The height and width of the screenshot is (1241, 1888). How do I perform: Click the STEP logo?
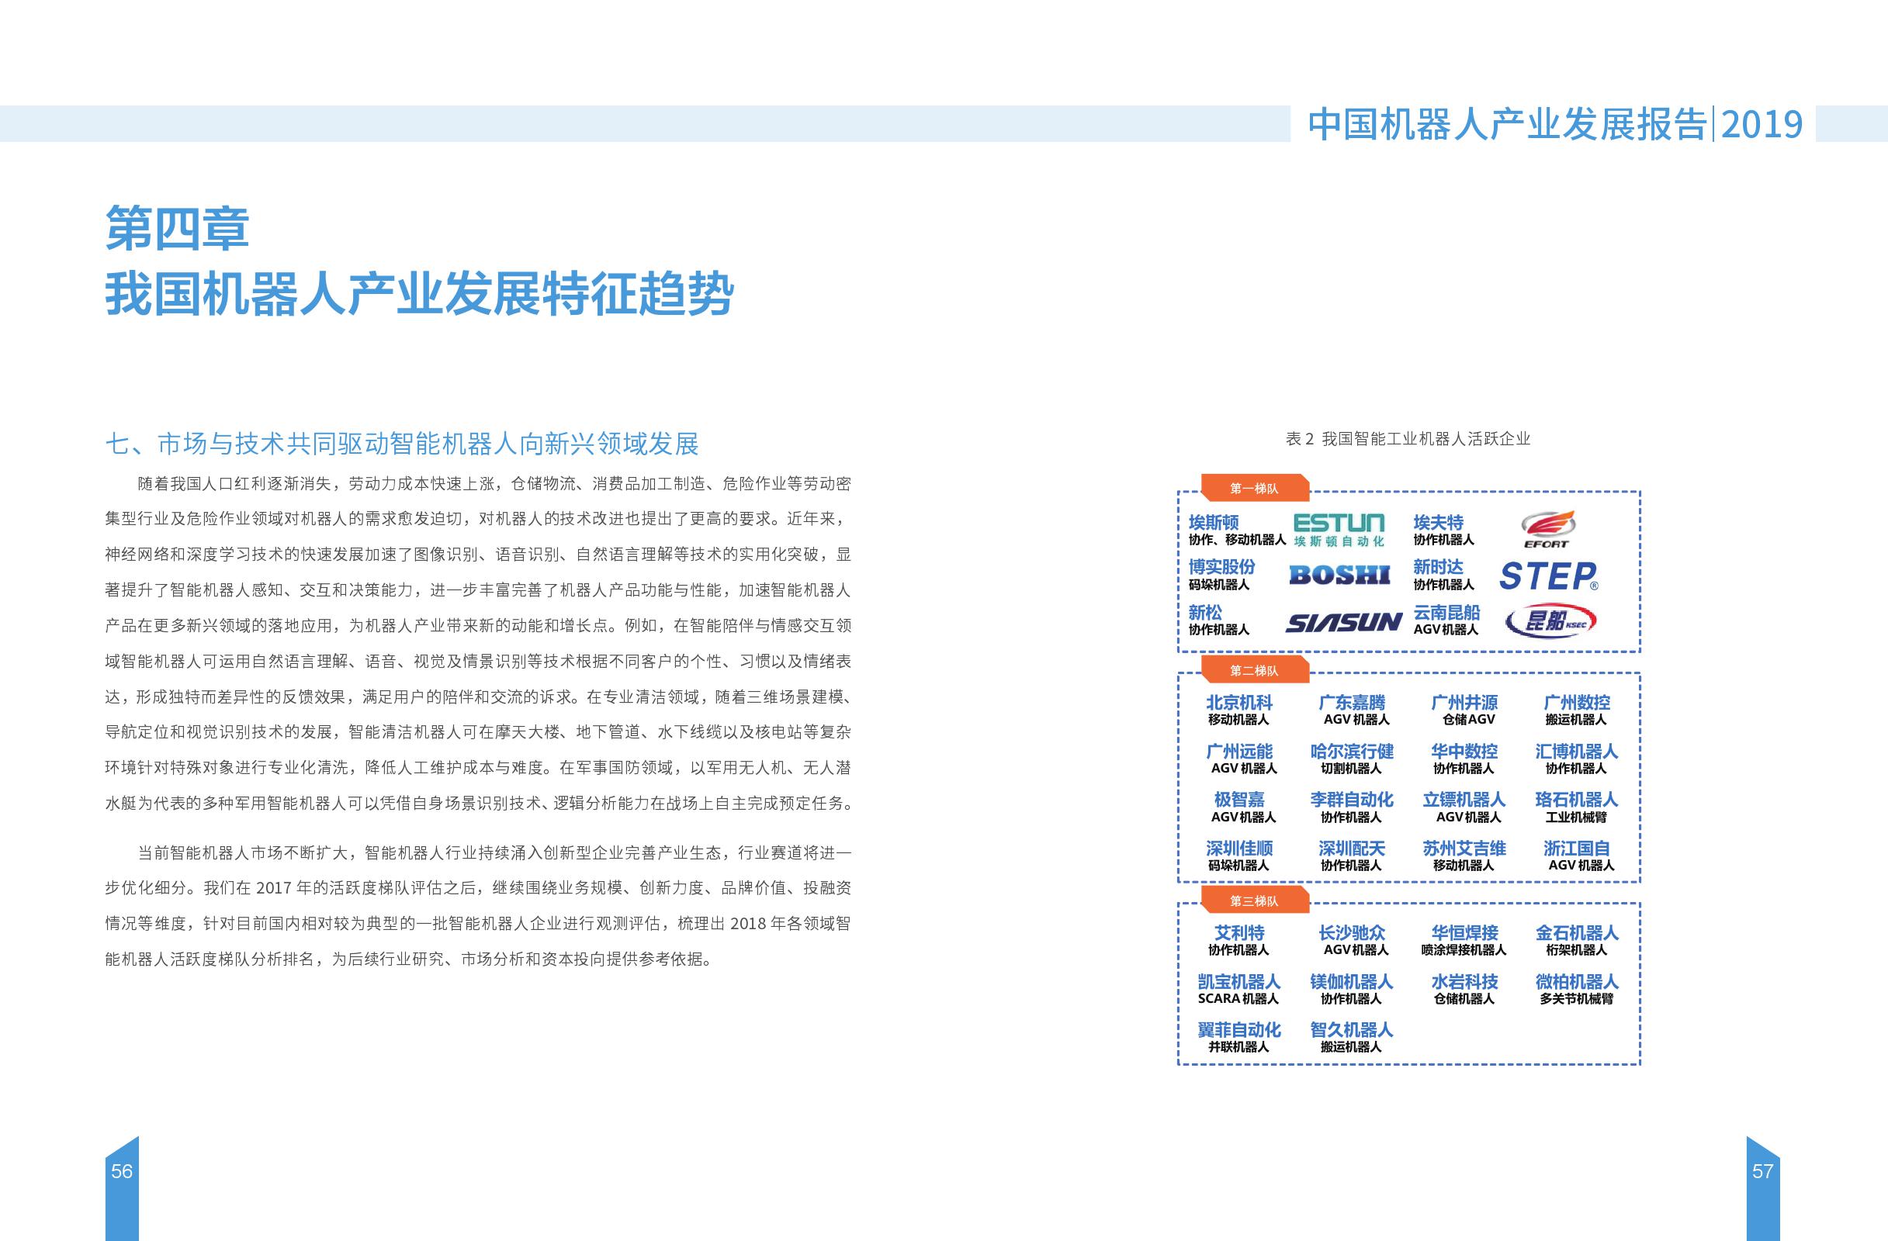(1547, 576)
